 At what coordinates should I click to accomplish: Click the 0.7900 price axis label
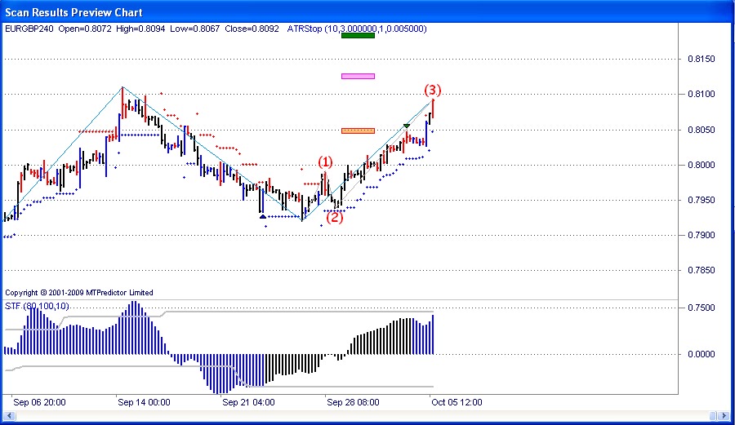702,235
